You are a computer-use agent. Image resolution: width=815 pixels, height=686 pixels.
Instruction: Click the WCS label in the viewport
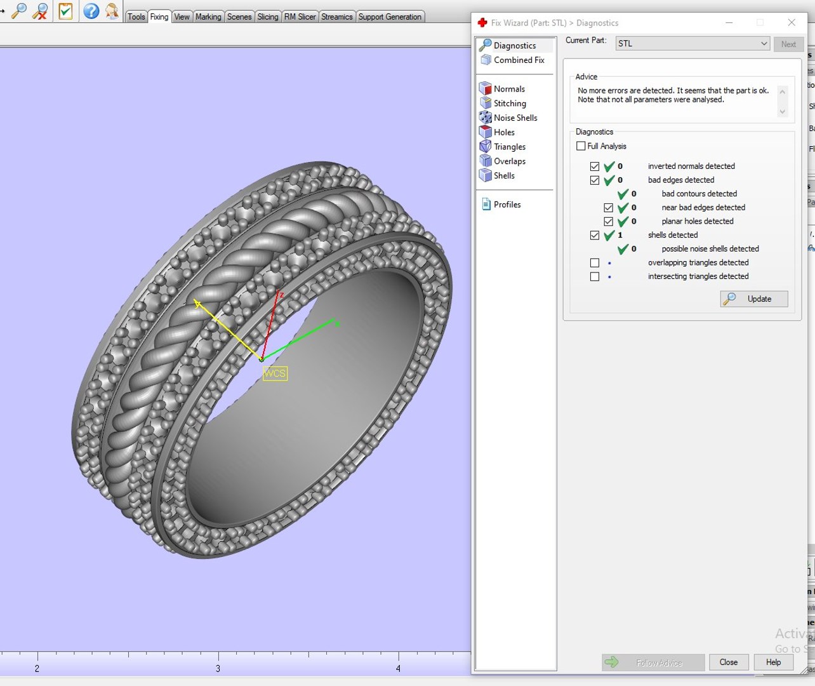click(x=275, y=373)
